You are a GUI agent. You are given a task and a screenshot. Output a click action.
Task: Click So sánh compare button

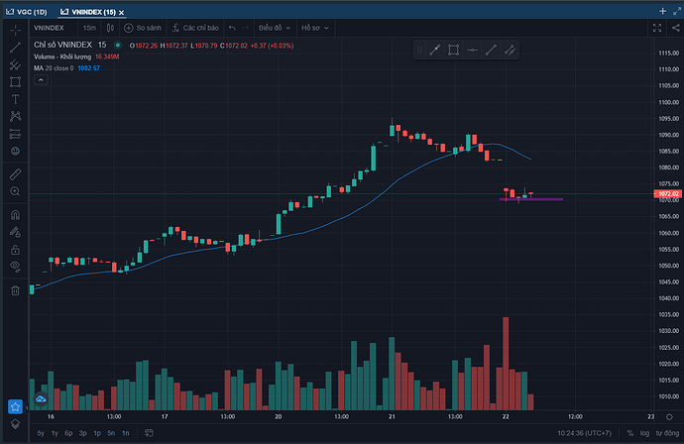click(143, 28)
